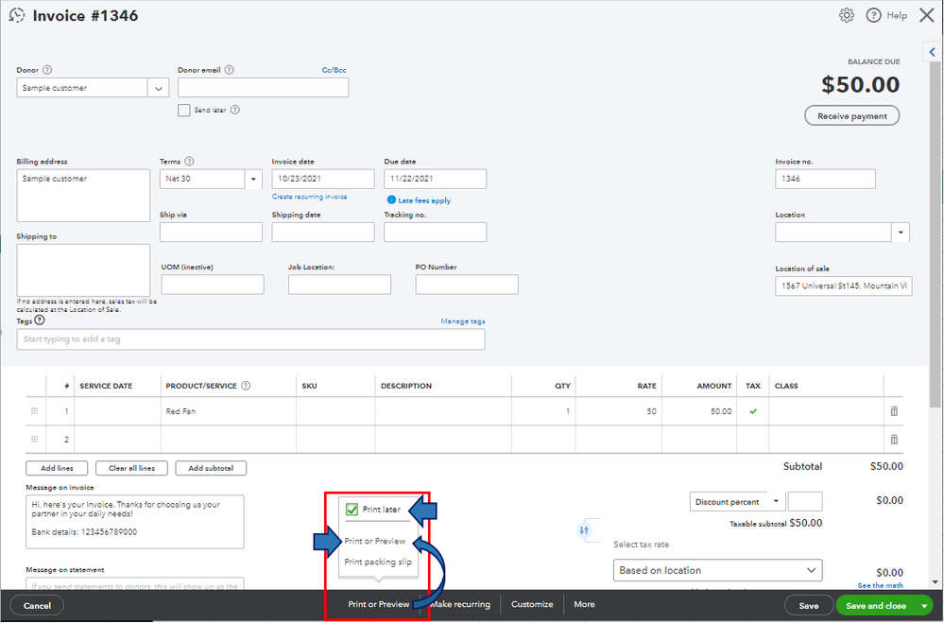944x623 pixels.
Task: Select Print or Preview in popup menu
Action: (375, 541)
